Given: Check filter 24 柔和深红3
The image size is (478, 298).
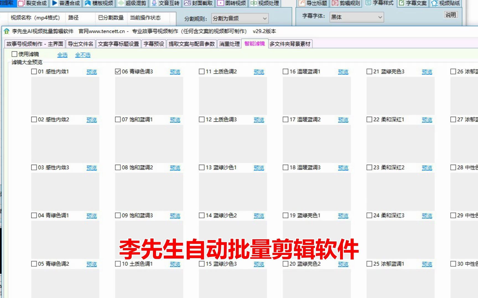Looking at the screenshot, I should pos(369,215).
